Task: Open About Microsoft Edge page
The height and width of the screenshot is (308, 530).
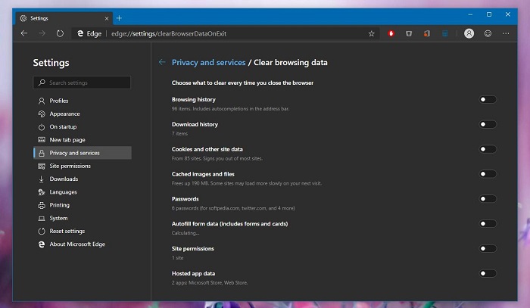Action: click(76, 244)
